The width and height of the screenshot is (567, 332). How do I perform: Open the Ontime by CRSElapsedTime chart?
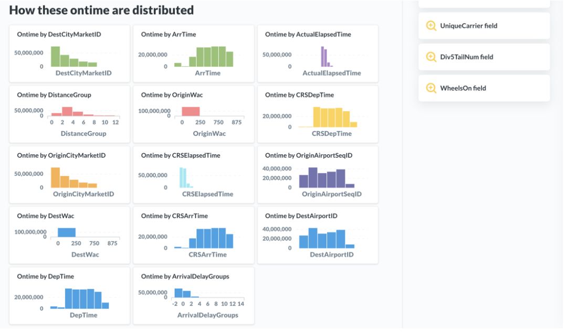click(x=193, y=175)
